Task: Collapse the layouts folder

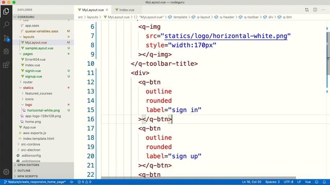Action: click(x=43, y=36)
